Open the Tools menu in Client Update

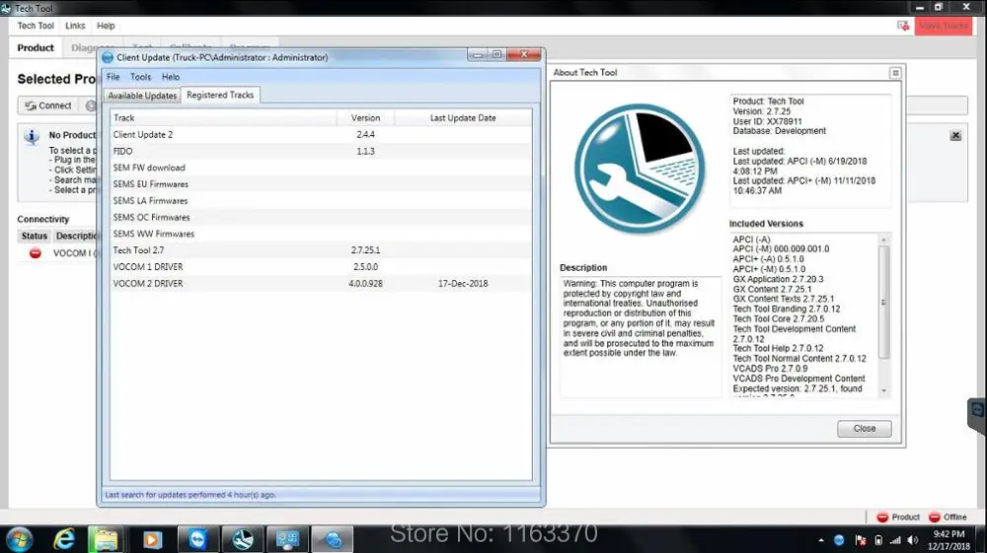click(141, 77)
